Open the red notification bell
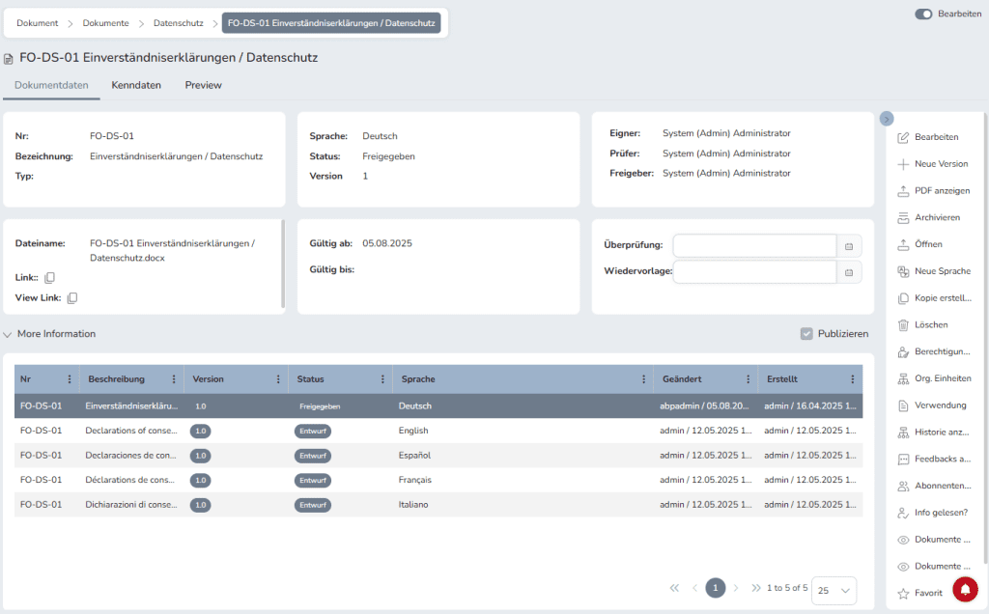Image resolution: width=989 pixels, height=614 pixels. [965, 589]
